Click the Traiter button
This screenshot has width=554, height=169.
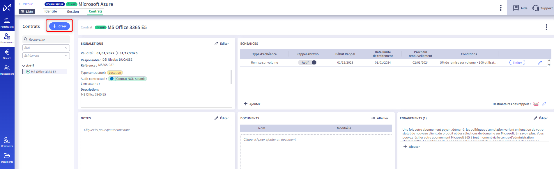(517, 63)
